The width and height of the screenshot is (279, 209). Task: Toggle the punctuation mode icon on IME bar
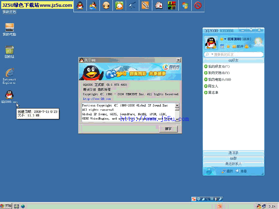(207, 199)
